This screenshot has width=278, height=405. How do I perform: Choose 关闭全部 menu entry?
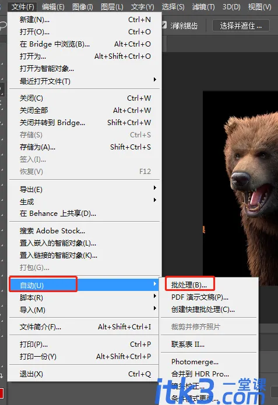85,111
